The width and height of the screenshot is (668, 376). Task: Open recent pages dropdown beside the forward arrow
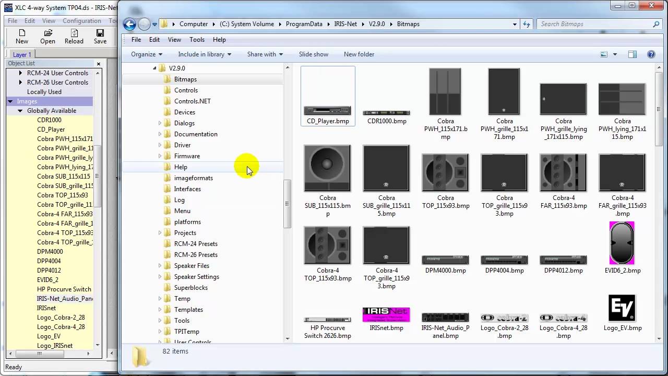pos(154,24)
